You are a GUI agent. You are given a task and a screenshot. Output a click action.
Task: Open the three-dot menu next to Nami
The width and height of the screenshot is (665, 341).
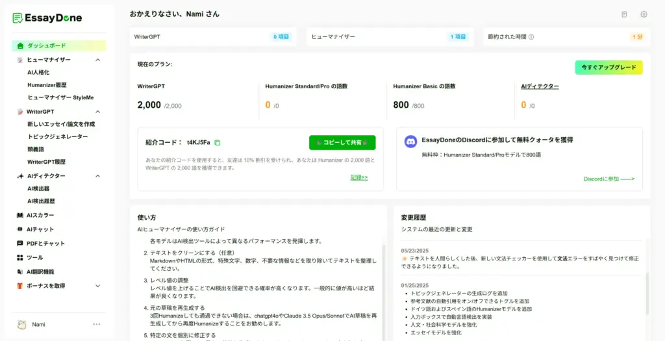[x=97, y=324]
